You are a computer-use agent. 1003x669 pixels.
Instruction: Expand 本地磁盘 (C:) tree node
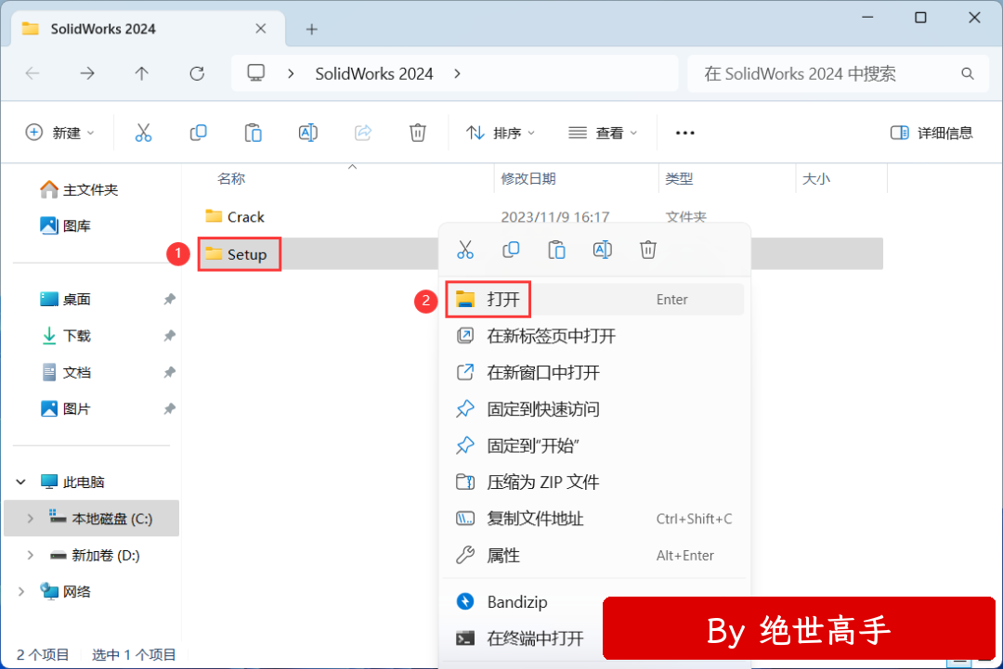click(31, 519)
